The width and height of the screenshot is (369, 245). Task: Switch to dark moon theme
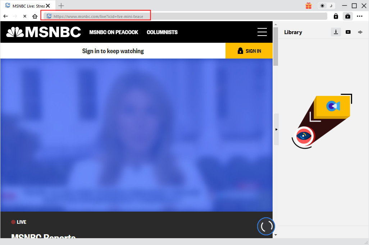[331, 6]
